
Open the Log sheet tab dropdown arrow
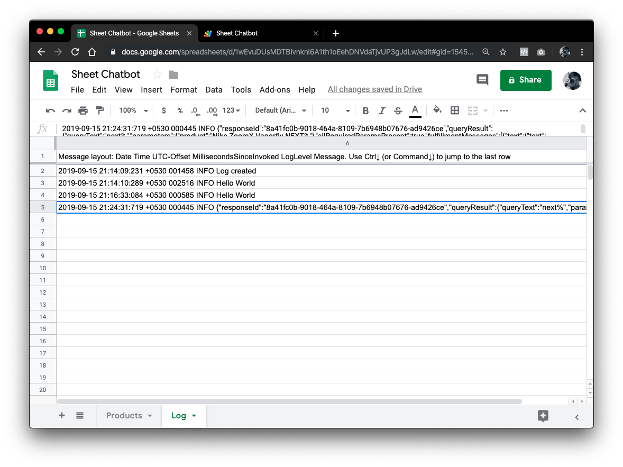[x=194, y=416]
